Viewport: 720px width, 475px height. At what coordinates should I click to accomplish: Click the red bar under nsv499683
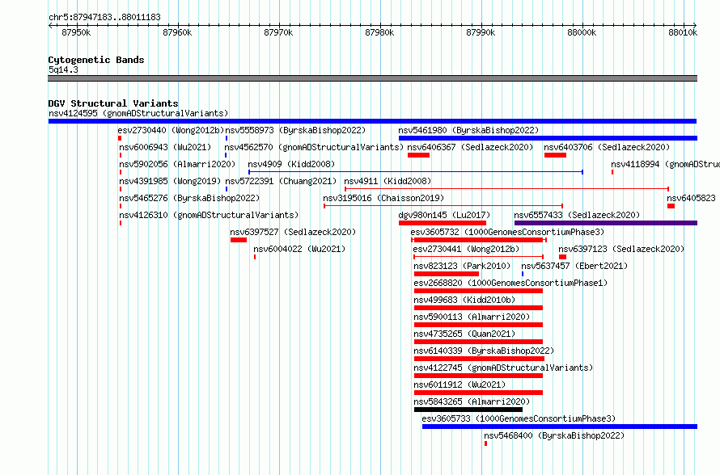[478, 308]
